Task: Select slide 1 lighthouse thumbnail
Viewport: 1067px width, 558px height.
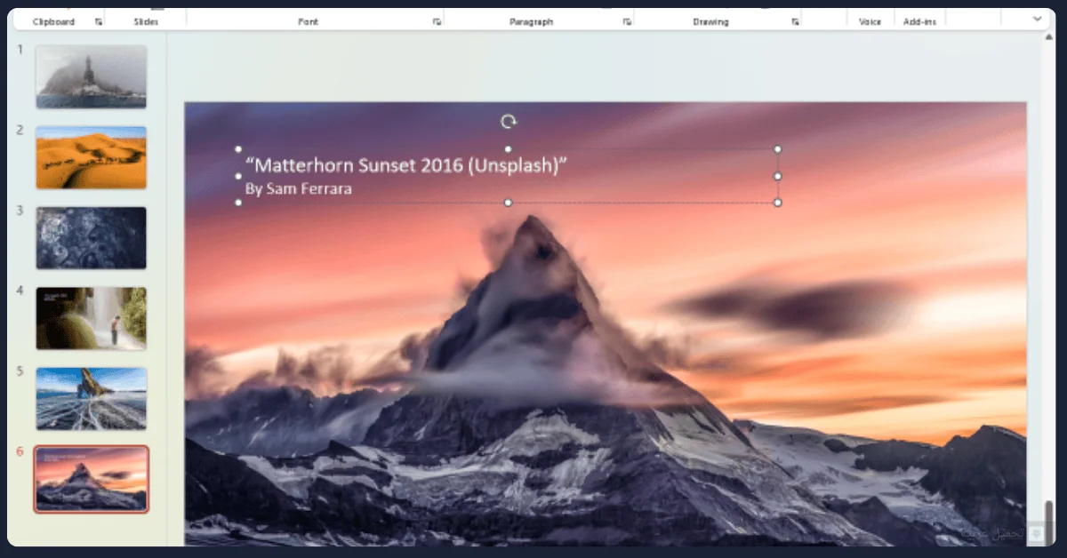Action: point(91,76)
